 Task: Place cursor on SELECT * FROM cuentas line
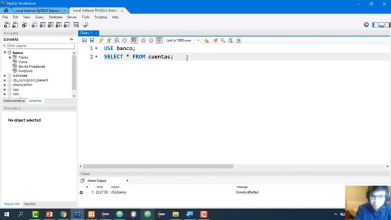(x=139, y=57)
